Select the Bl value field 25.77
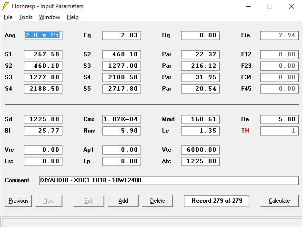Screen dimensions: 303x228 click(43, 131)
